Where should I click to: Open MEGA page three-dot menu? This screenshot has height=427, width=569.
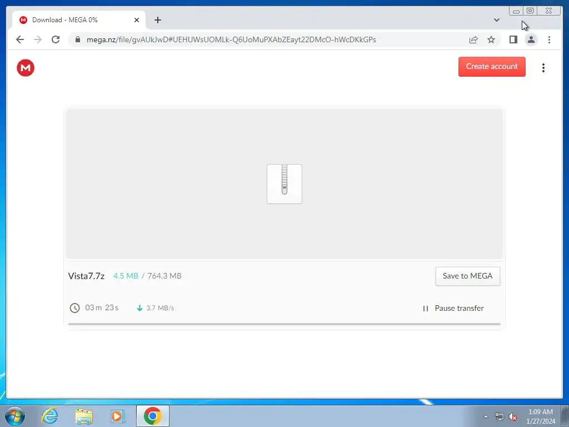tap(543, 68)
